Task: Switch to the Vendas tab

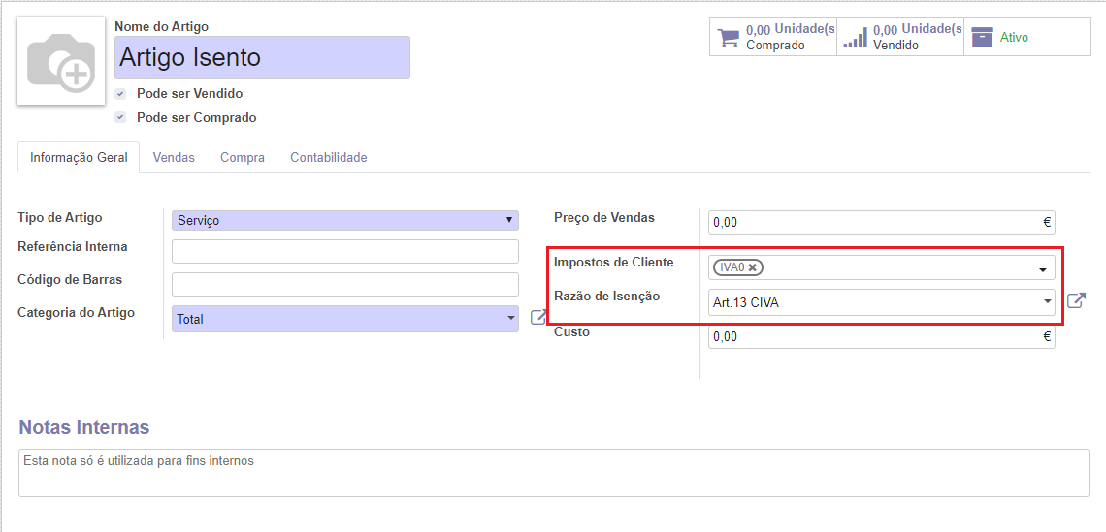Action: (x=174, y=157)
